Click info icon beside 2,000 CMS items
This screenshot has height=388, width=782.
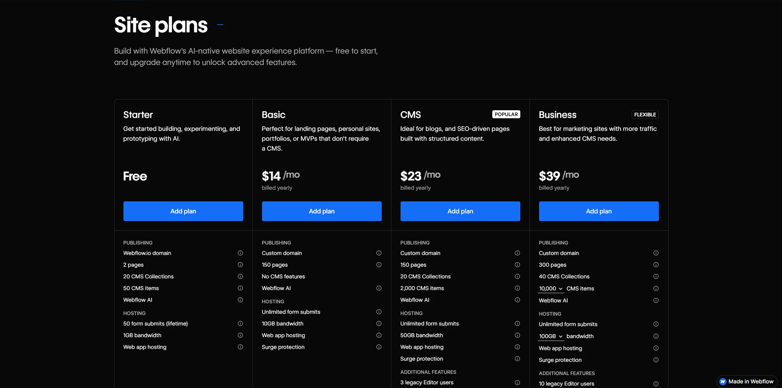(517, 288)
